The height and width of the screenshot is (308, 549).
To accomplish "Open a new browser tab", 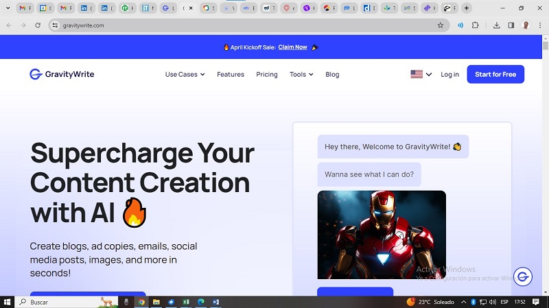I will point(467,8).
